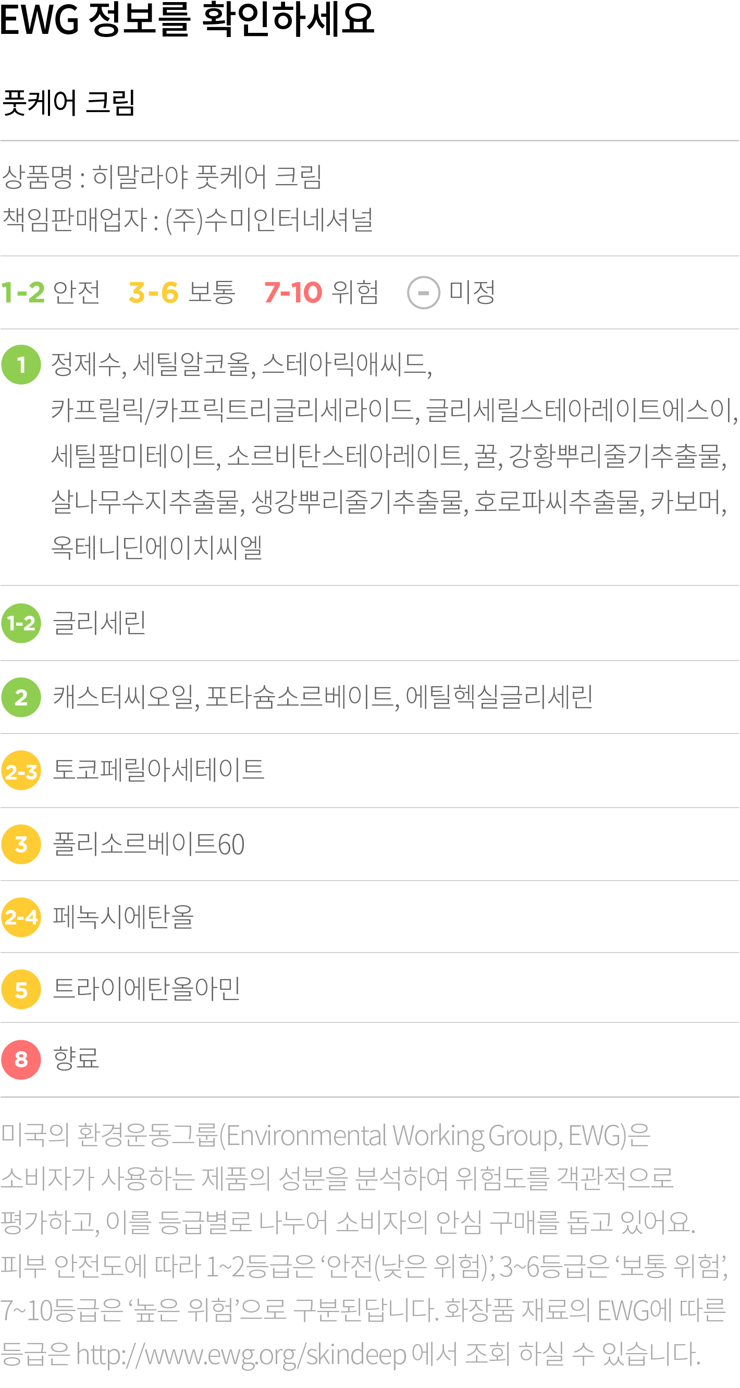Select the 폴리소르베이트60 ingredient
This screenshot has width=740, height=1388.
[x=149, y=844]
